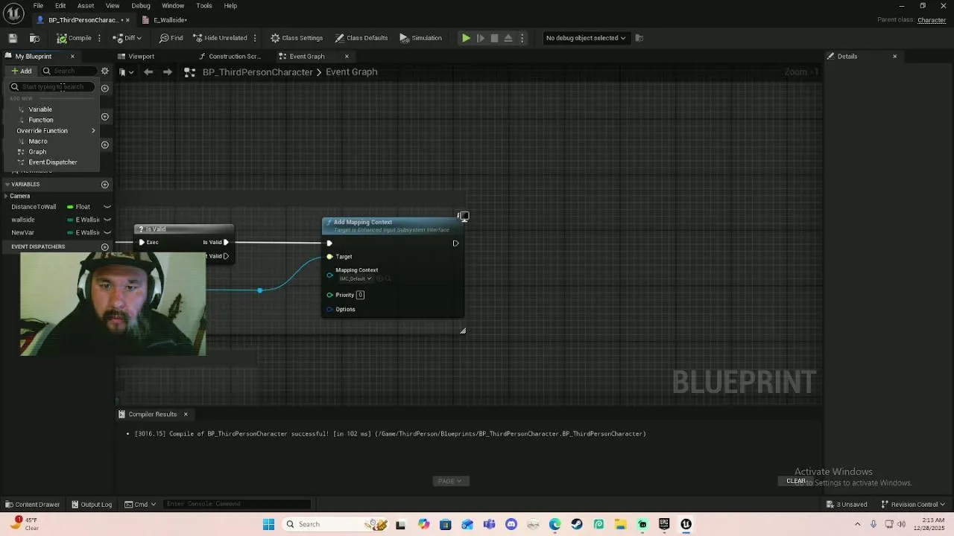Click the Add button in My Blueprint

coord(22,71)
